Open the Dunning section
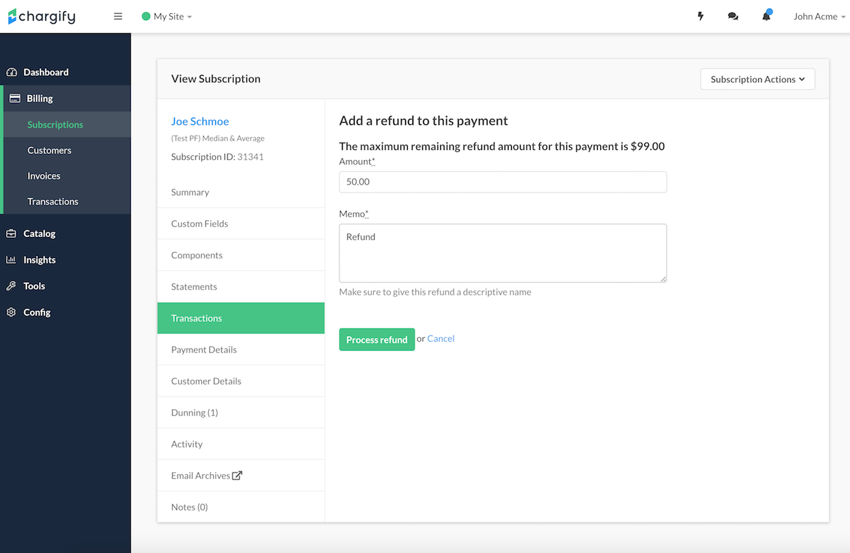Viewport: 850px width, 553px height. [194, 412]
